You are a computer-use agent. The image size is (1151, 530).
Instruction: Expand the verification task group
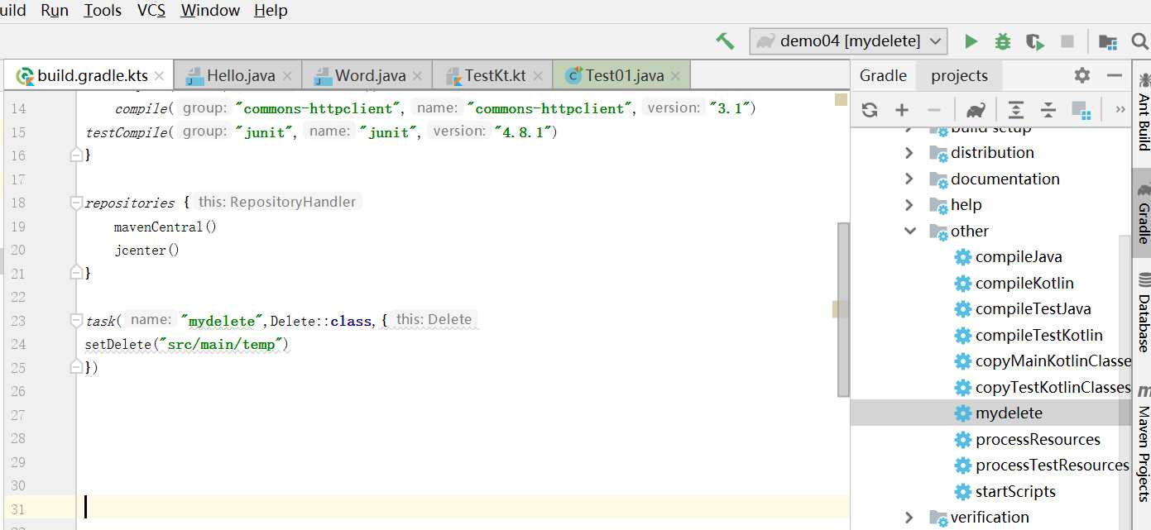click(x=909, y=518)
